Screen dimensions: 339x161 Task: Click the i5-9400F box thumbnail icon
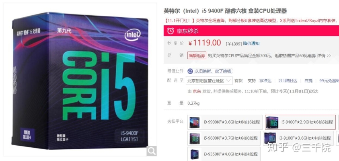tap(272, 122)
